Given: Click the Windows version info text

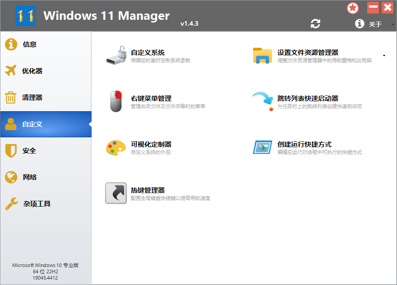Looking at the screenshot, I should coord(45,271).
